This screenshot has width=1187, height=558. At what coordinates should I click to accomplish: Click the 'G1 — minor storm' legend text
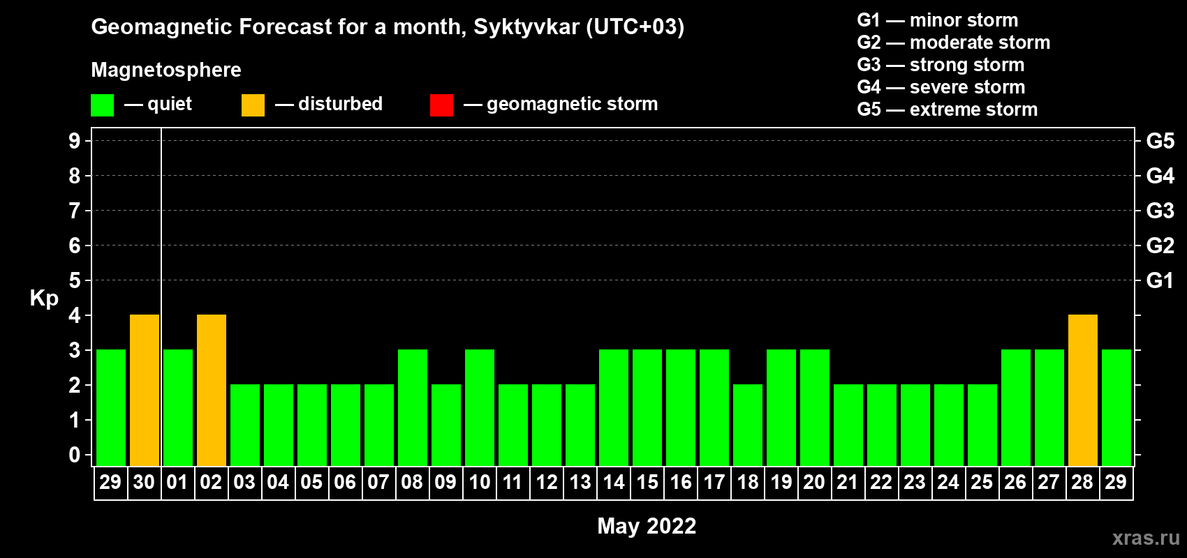click(938, 20)
